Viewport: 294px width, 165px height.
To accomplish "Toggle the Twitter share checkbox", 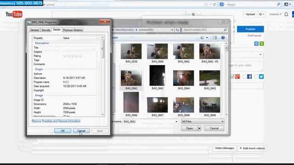I will (256, 77).
